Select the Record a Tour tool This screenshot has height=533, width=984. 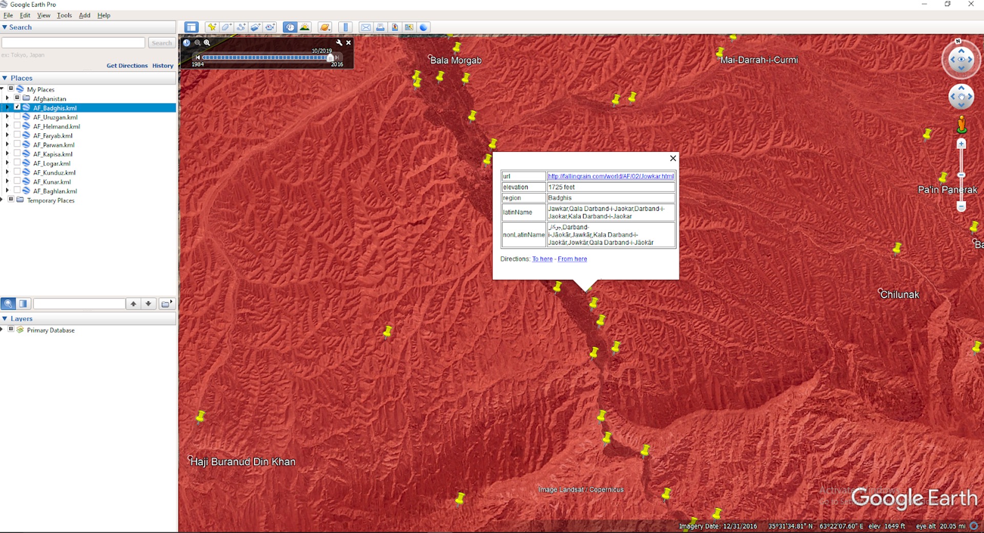(270, 27)
